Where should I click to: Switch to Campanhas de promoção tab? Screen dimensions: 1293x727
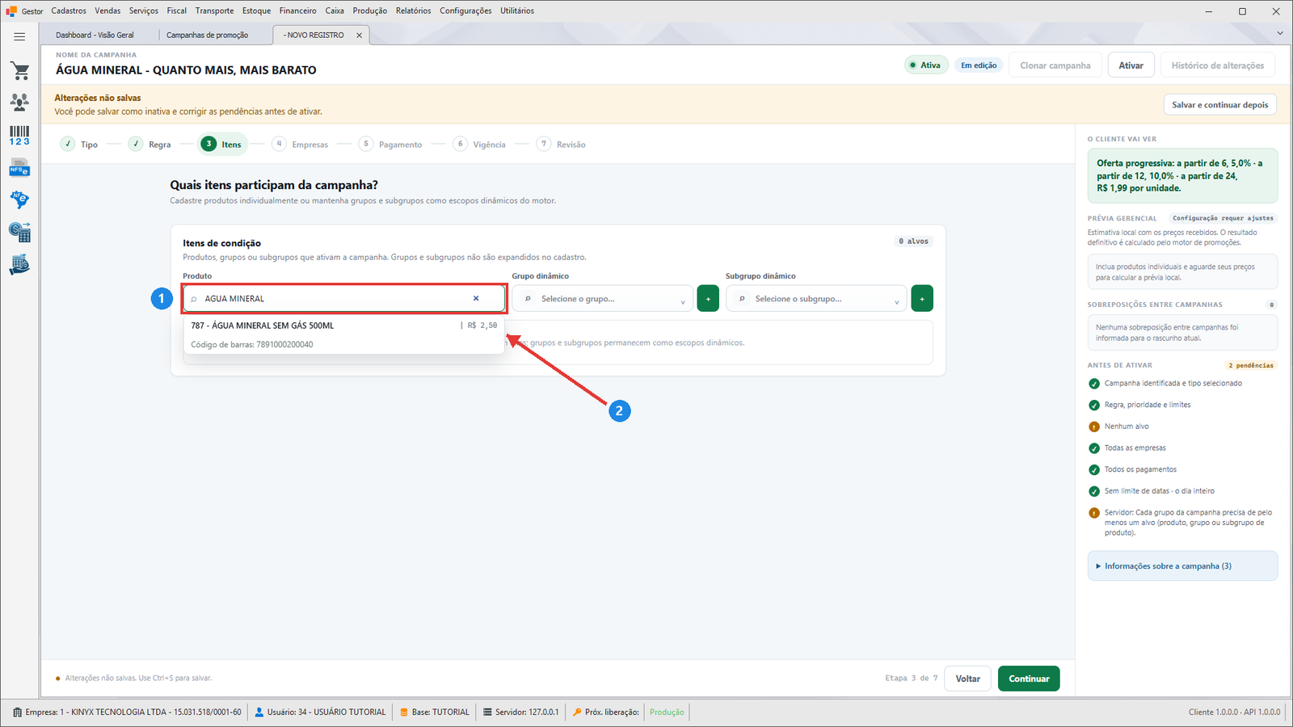[208, 35]
